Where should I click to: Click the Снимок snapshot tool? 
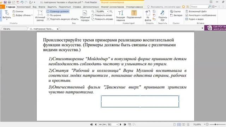click(x=18, y=11)
